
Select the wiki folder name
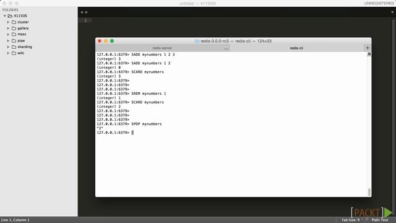pos(20,53)
